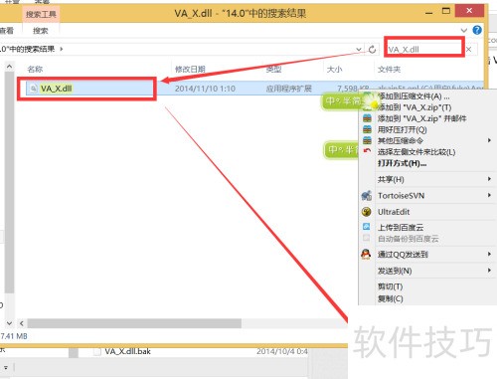The image size is (497, 379).
Task: Click the date 2014/11/10 1:10
Action: [x=205, y=89]
